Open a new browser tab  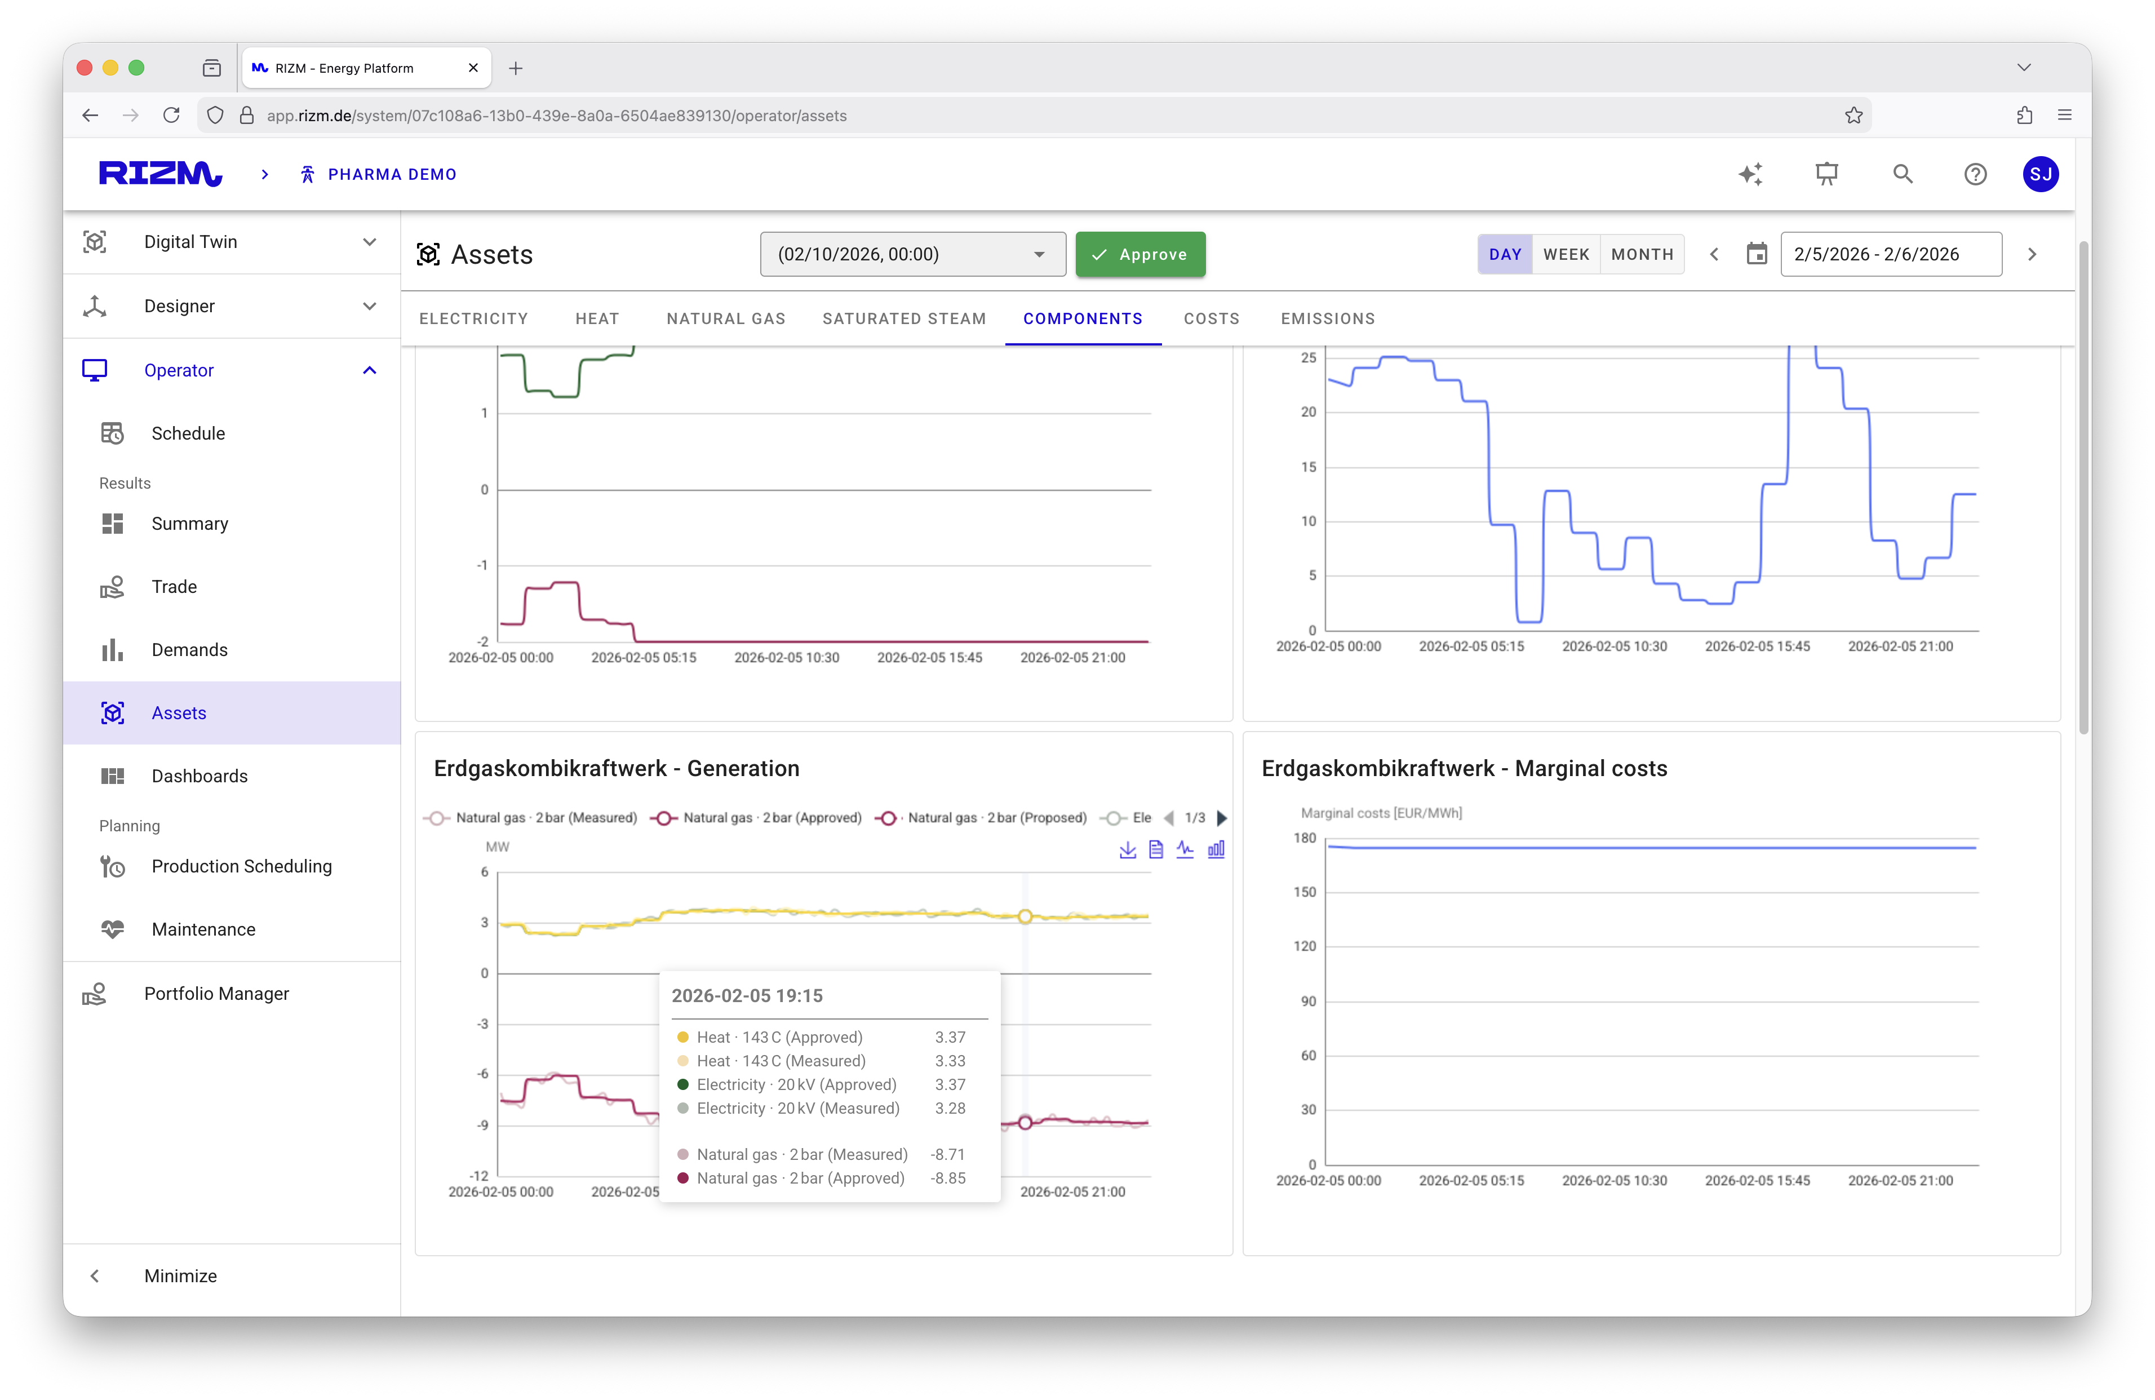(x=516, y=68)
